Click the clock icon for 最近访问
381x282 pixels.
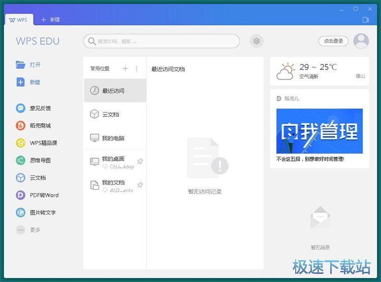(94, 90)
